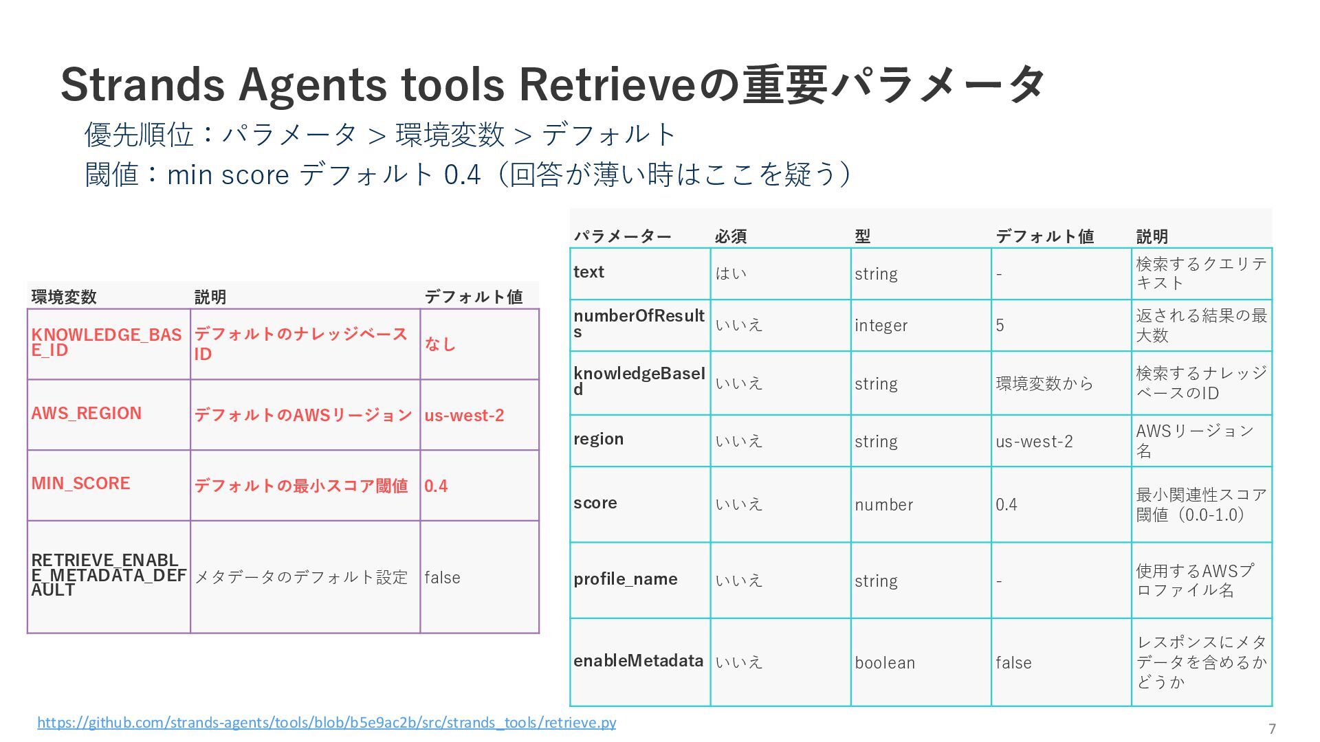Click the slide page number 7

pos(1272,729)
